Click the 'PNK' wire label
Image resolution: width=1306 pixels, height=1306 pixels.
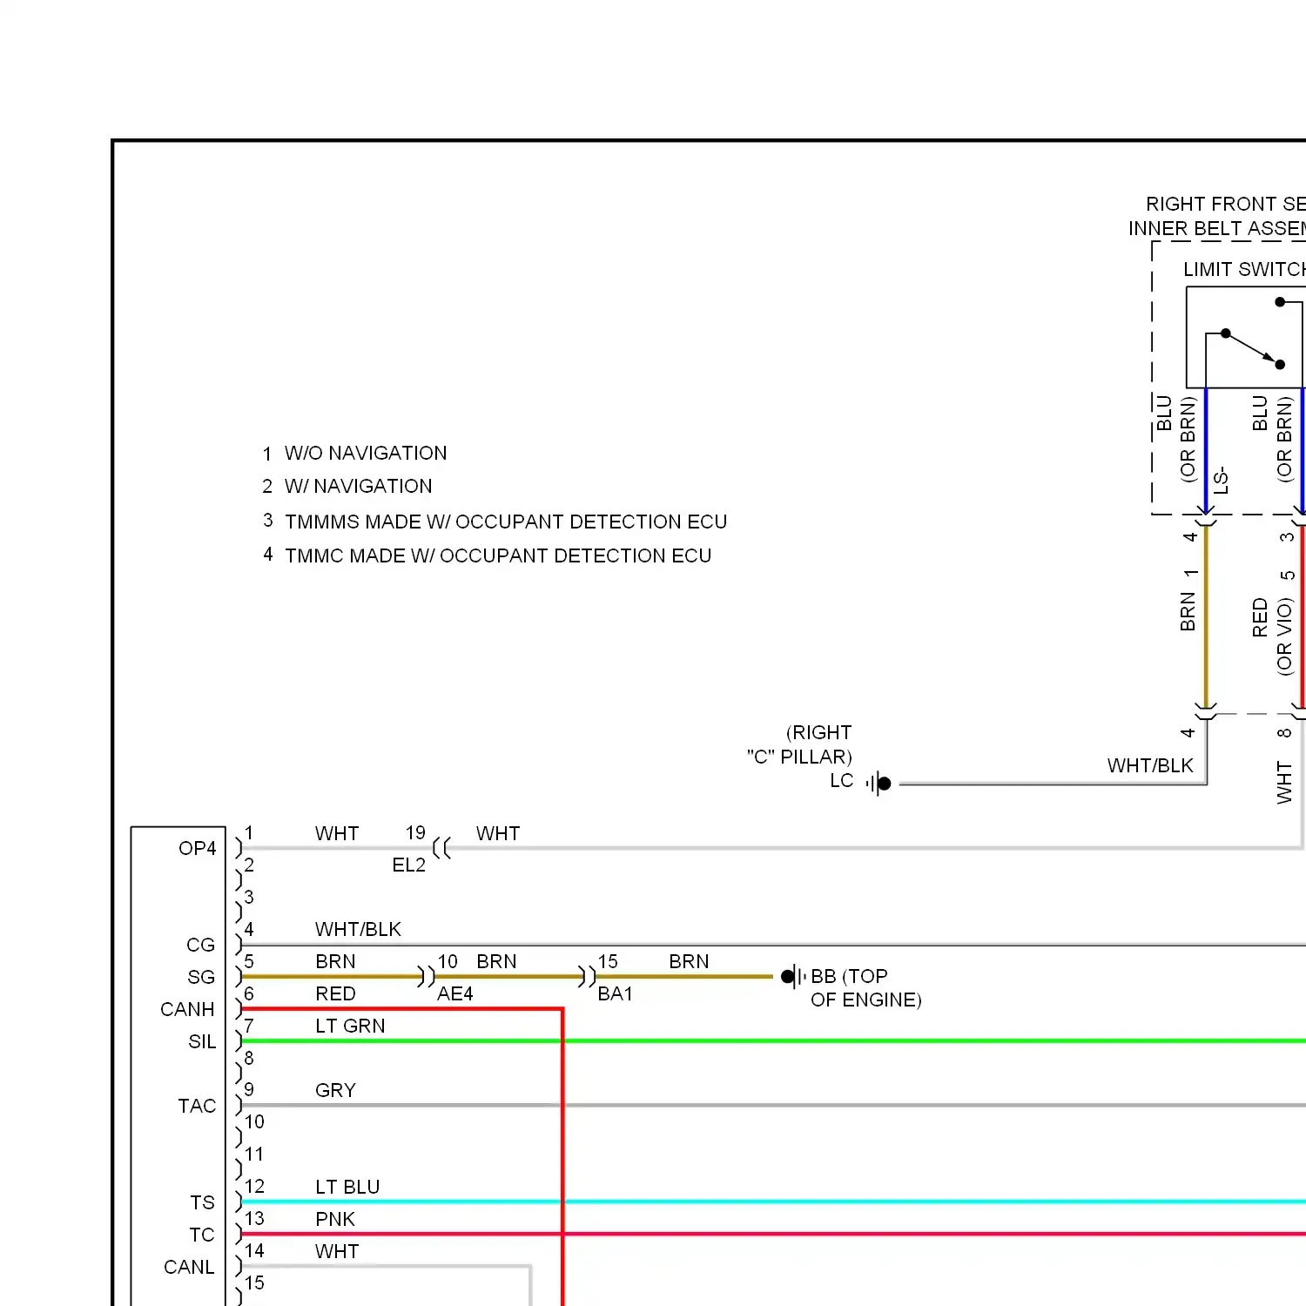(335, 1220)
